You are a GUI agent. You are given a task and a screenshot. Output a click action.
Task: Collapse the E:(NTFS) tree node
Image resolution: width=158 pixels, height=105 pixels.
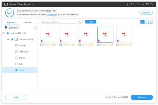[4, 33]
